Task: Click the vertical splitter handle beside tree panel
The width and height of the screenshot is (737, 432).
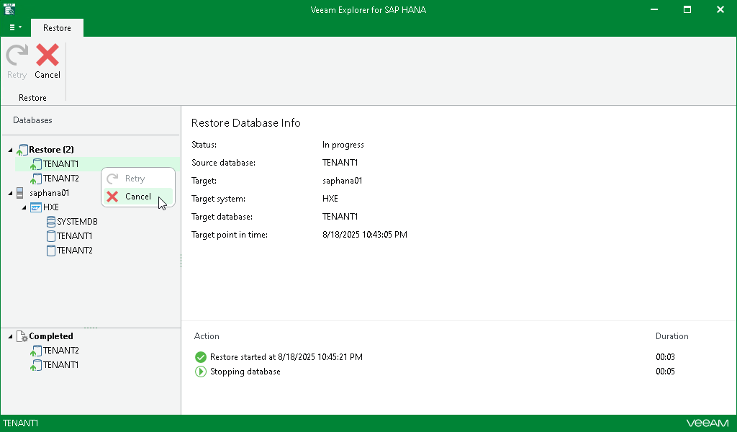Action: pyautogui.click(x=181, y=261)
